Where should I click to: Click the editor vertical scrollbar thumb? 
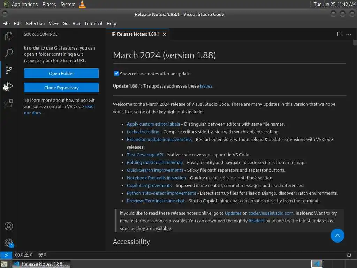[355, 43]
